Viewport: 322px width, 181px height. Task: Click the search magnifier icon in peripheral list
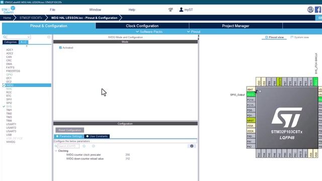coord(5,37)
